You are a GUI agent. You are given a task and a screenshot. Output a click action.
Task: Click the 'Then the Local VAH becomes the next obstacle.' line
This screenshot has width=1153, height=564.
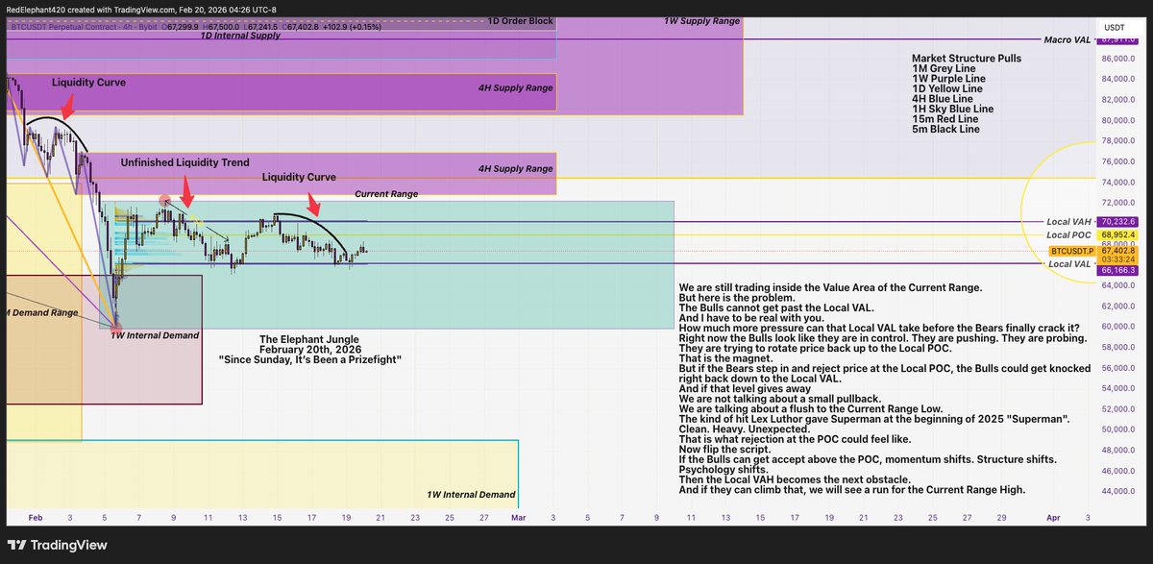[x=795, y=479]
